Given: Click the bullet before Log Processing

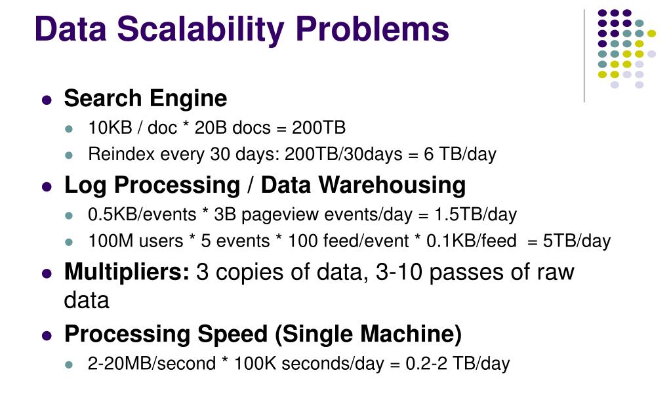Looking at the screenshot, I should pyautogui.click(x=47, y=187).
